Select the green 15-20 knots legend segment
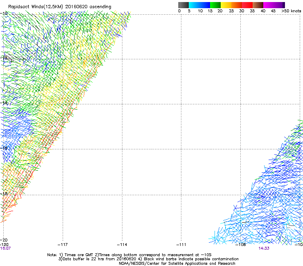The image size is (303, 266). 215,5
